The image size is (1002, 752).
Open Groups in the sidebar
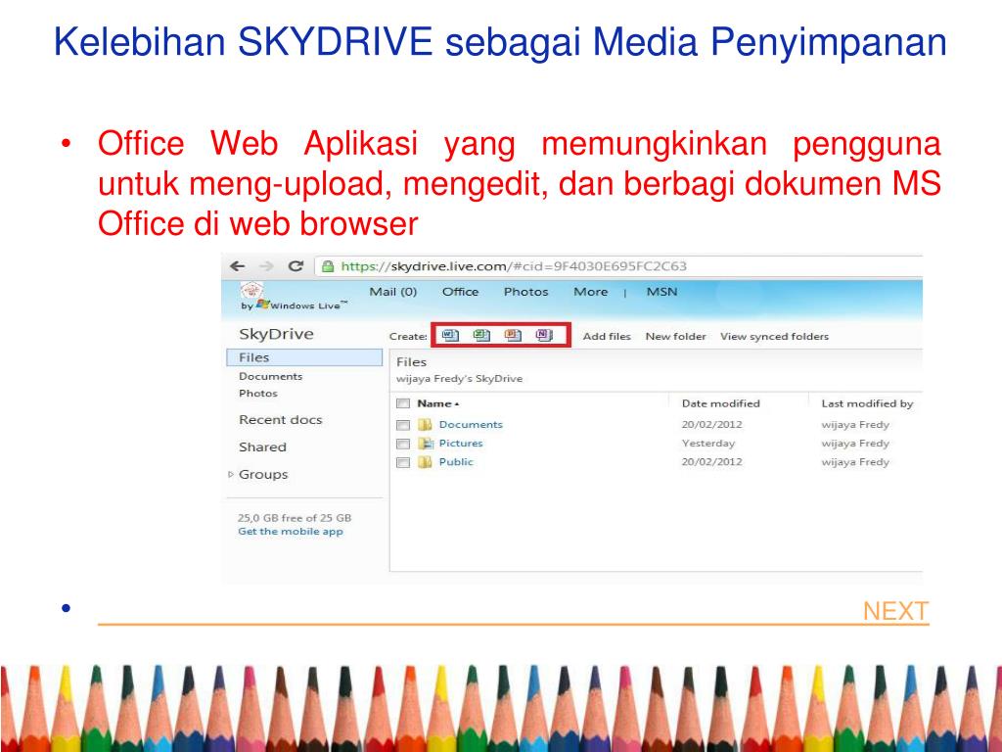[x=263, y=475]
